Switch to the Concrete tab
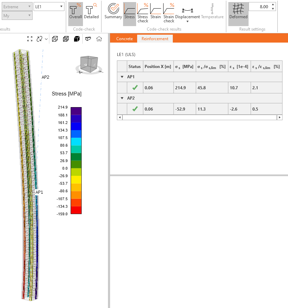 click(124, 39)
